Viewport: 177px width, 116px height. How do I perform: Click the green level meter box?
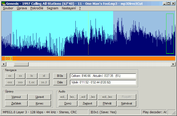(170, 34)
